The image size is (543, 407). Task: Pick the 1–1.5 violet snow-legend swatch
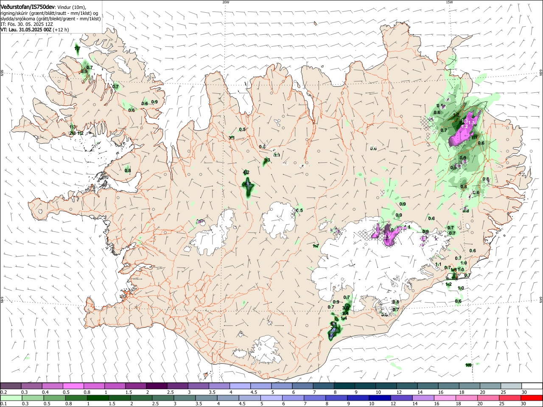115,386
